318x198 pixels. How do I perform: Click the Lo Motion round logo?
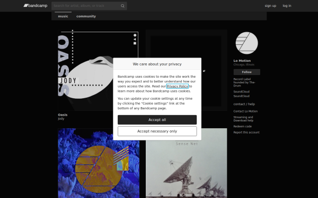tap(246, 43)
